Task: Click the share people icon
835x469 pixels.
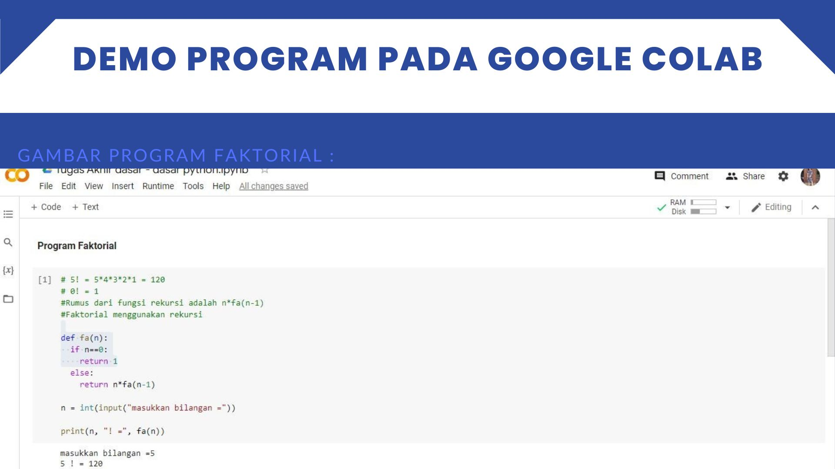Action: coord(731,176)
